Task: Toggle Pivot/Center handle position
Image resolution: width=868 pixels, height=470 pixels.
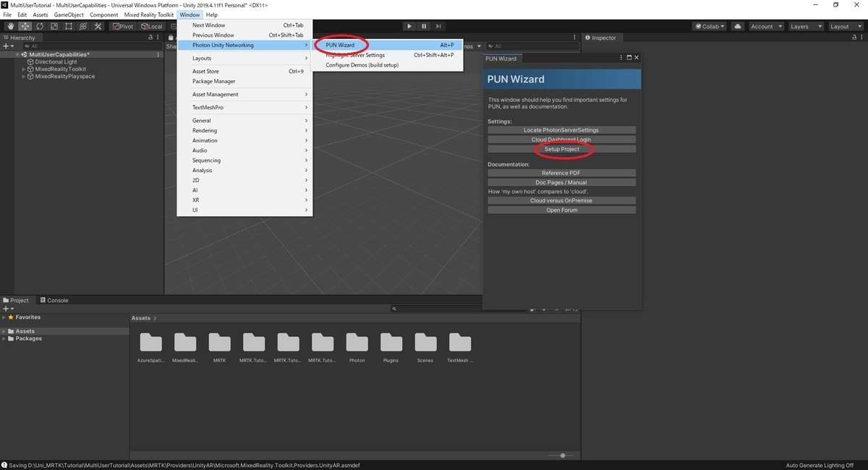Action: [123, 26]
